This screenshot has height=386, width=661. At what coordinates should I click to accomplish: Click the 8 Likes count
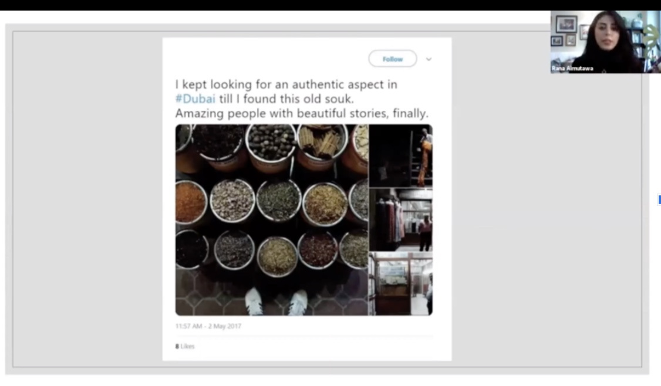[x=184, y=346]
